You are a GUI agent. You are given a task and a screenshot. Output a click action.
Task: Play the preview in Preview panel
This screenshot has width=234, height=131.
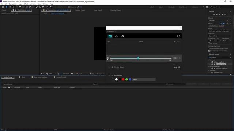[219, 15]
